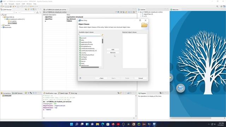Open YouTube from the taskbar

(x=118, y=124)
